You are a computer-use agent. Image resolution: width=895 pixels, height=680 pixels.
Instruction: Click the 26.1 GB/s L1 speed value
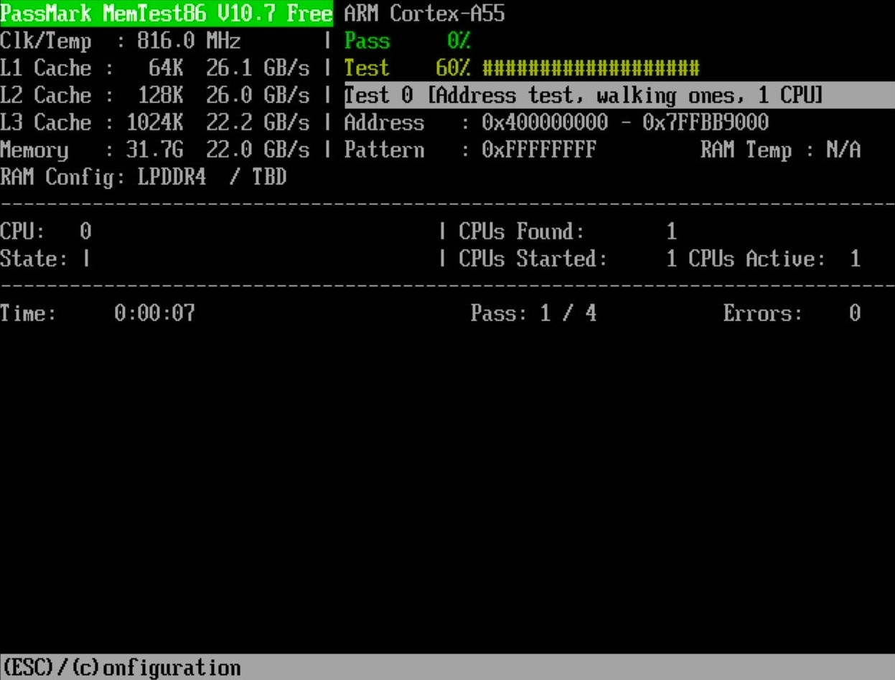coord(258,68)
